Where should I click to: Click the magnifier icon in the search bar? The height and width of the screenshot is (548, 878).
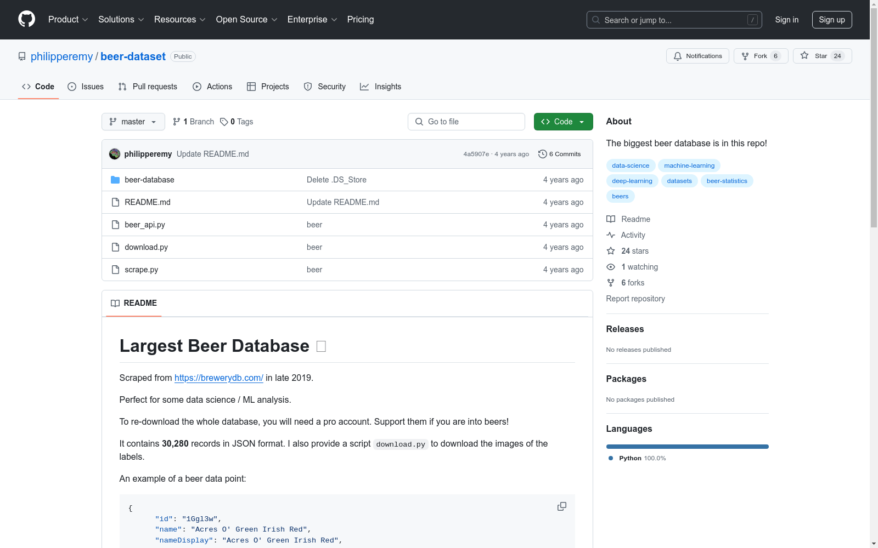[x=596, y=20]
